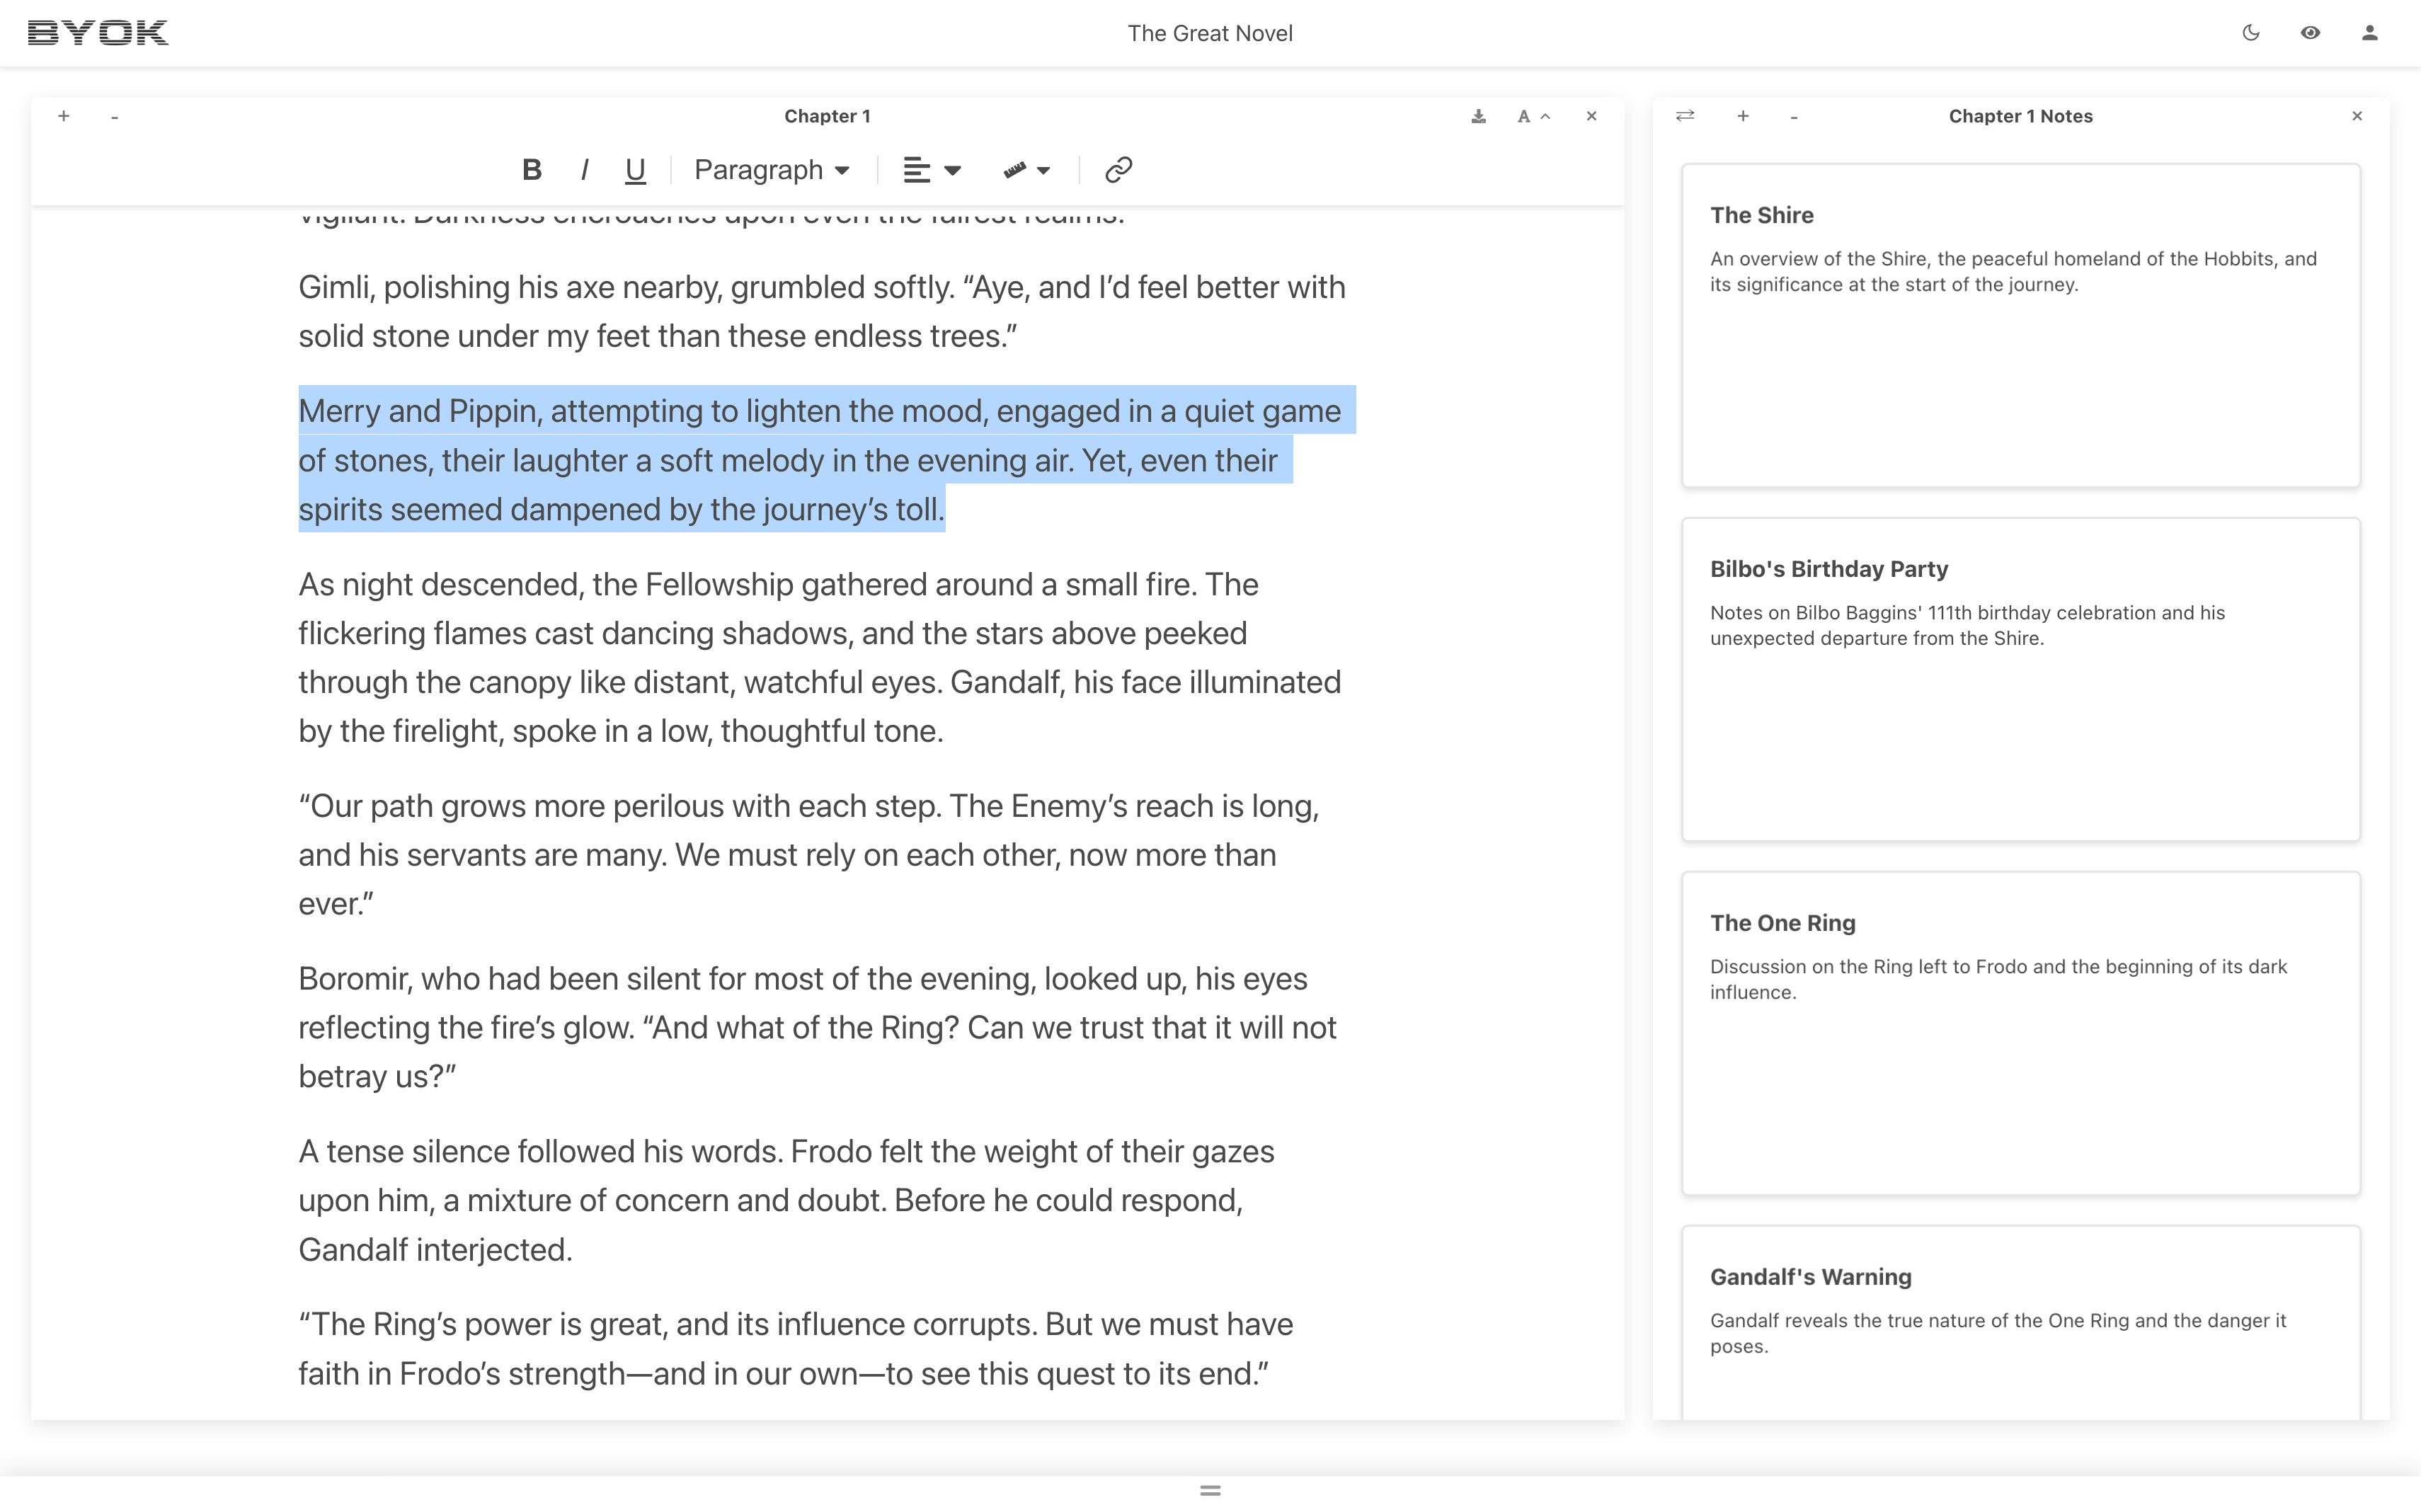Open The One Ring note card
This screenshot has height=1512, width=2421.
pyautogui.click(x=2020, y=1034)
